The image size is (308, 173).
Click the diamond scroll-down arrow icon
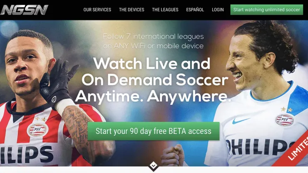tap(154, 166)
